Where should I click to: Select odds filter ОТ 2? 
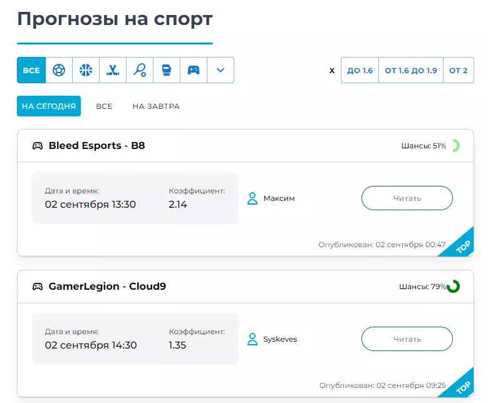pyautogui.click(x=459, y=70)
